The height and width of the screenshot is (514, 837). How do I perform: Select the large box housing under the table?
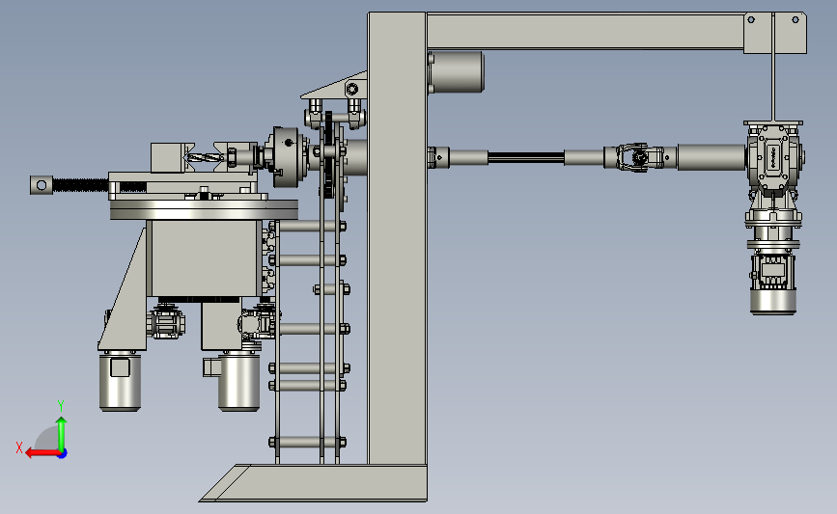pos(204,258)
